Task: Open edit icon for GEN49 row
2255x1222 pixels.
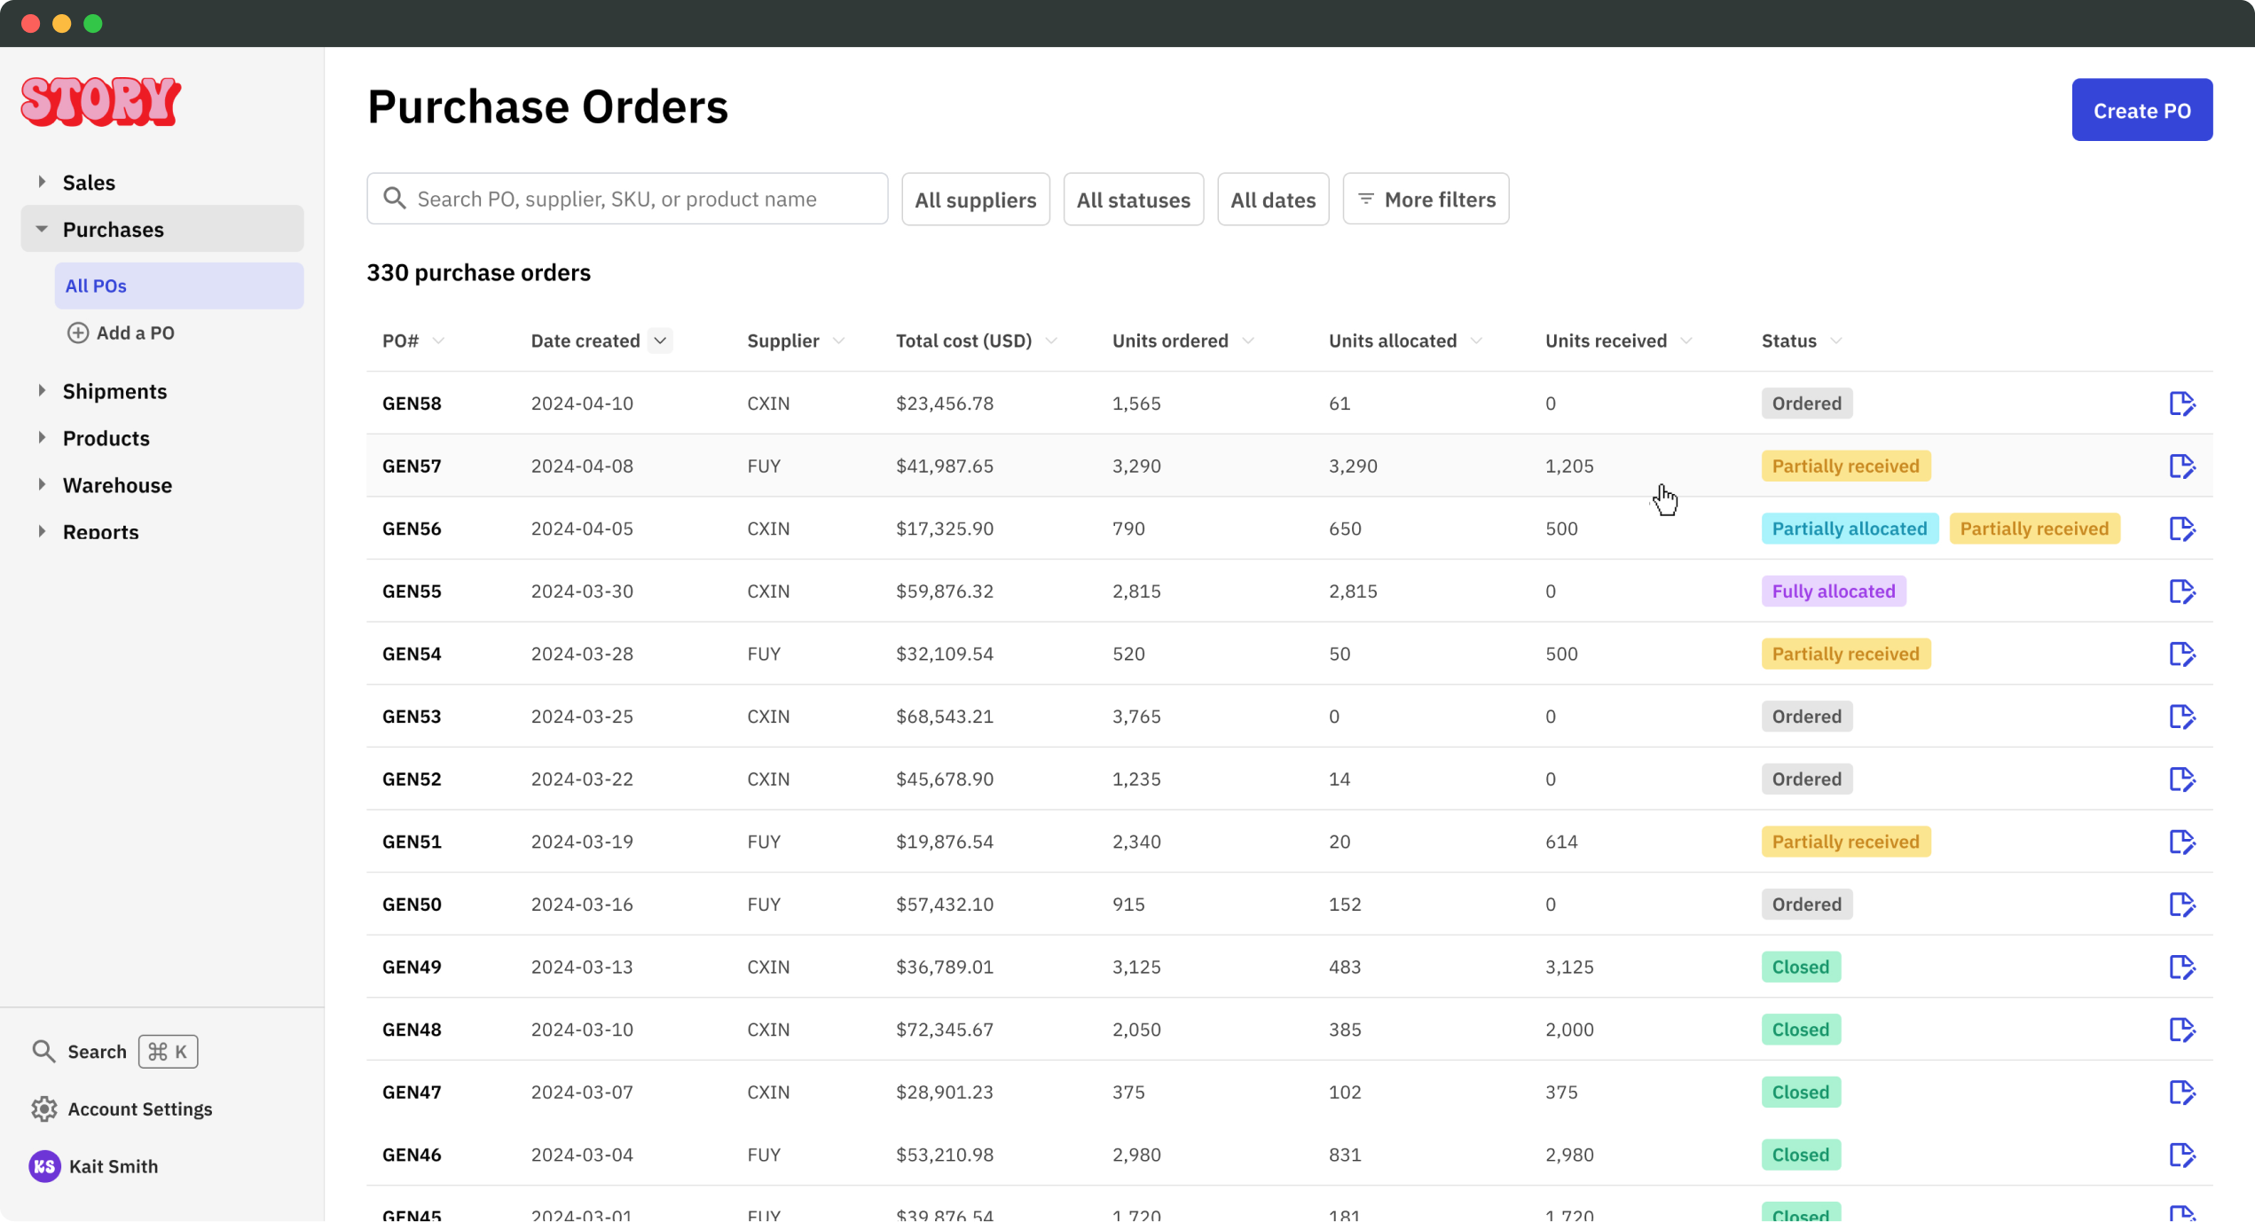Action: point(2181,967)
